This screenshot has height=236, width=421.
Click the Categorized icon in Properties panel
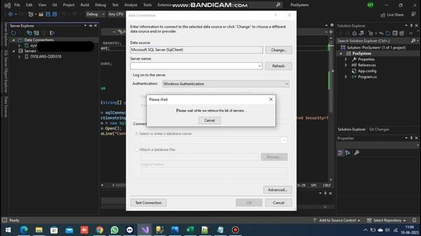pyautogui.click(x=341, y=153)
